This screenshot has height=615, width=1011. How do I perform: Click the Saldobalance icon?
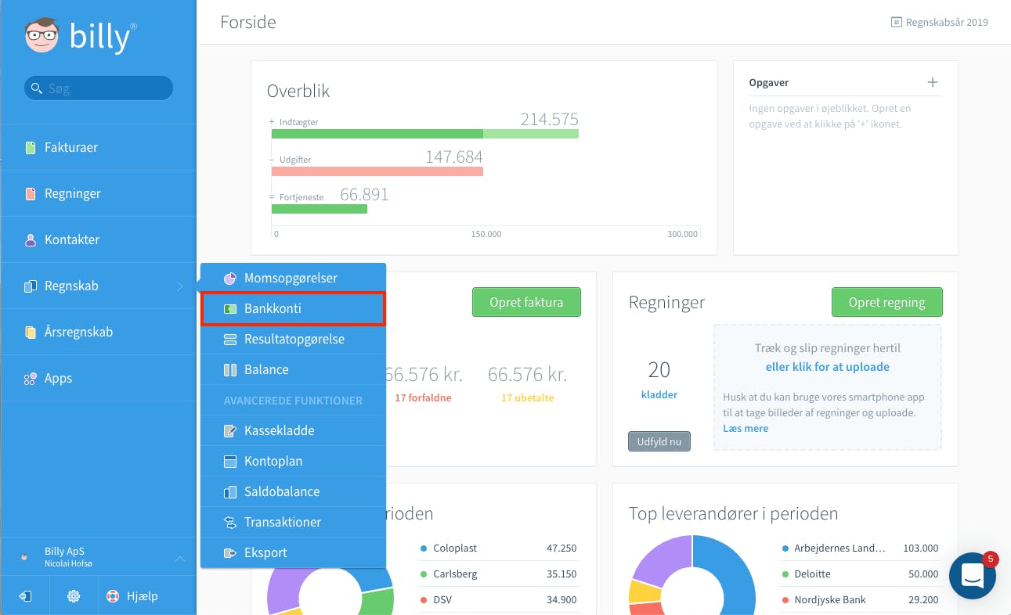click(x=230, y=492)
